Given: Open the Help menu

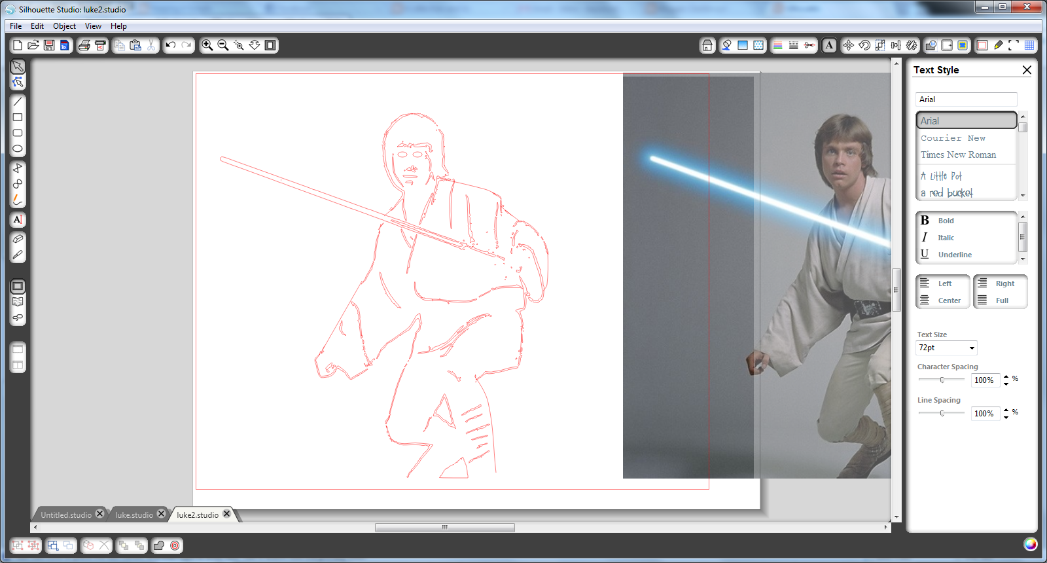Looking at the screenshot, I should click(x=118, y=26).
